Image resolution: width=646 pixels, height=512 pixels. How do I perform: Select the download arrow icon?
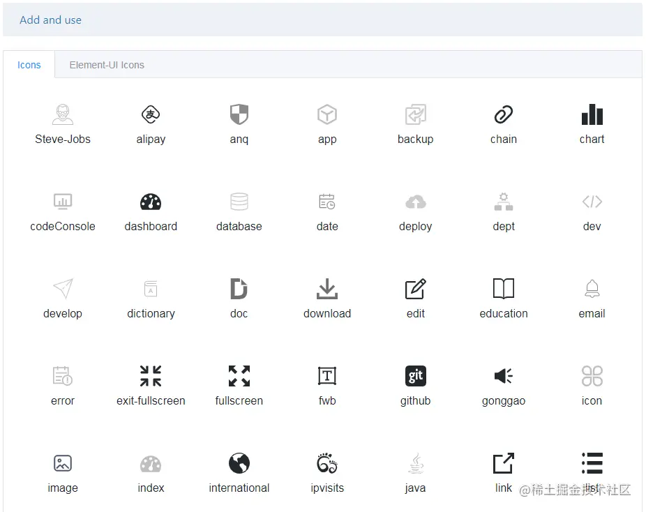(x=327, y=289)
